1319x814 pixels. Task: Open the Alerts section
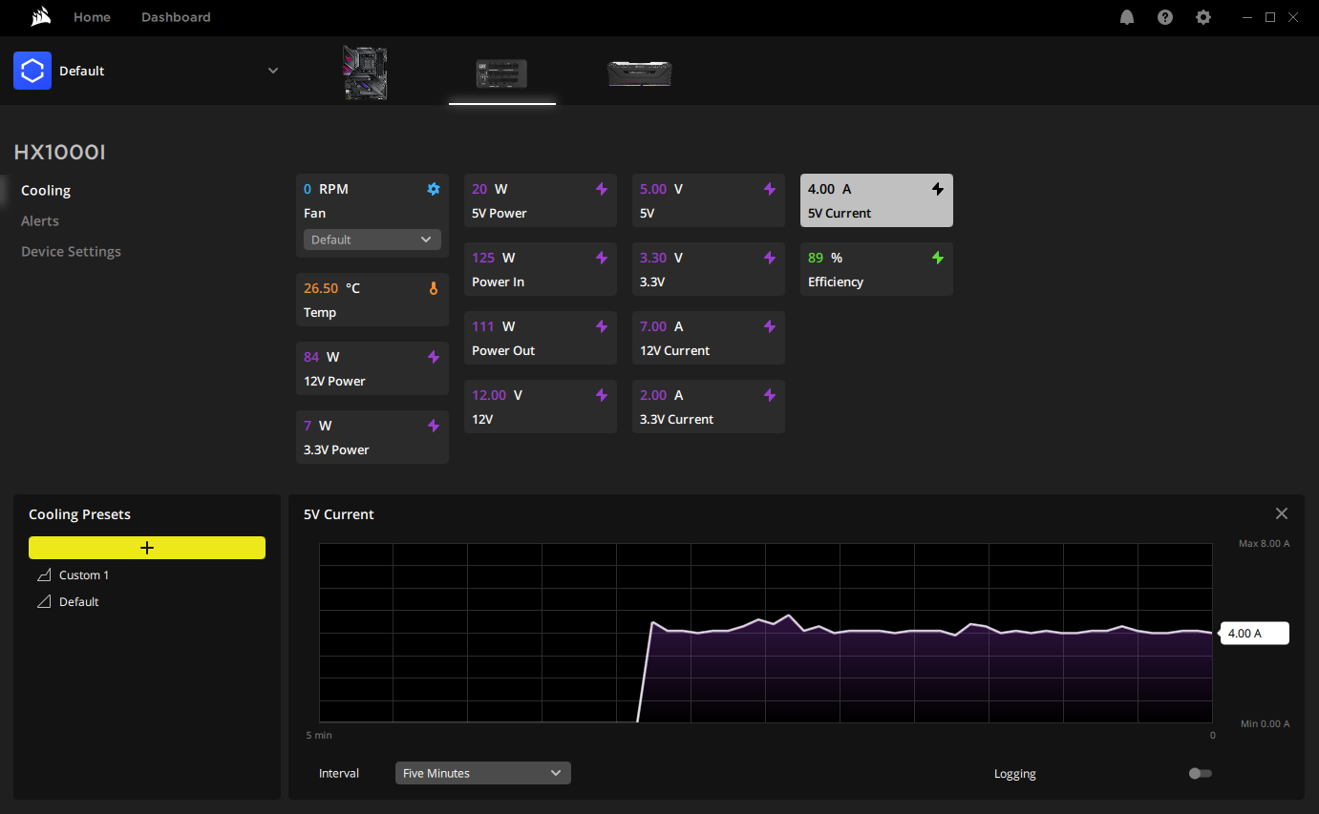[x=40, y=221]
